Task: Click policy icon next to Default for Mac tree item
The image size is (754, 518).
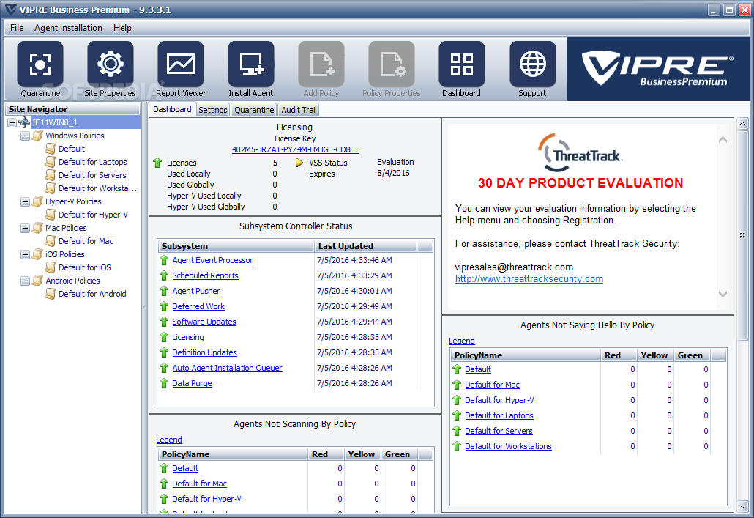Action: click(x=51, y=241)
